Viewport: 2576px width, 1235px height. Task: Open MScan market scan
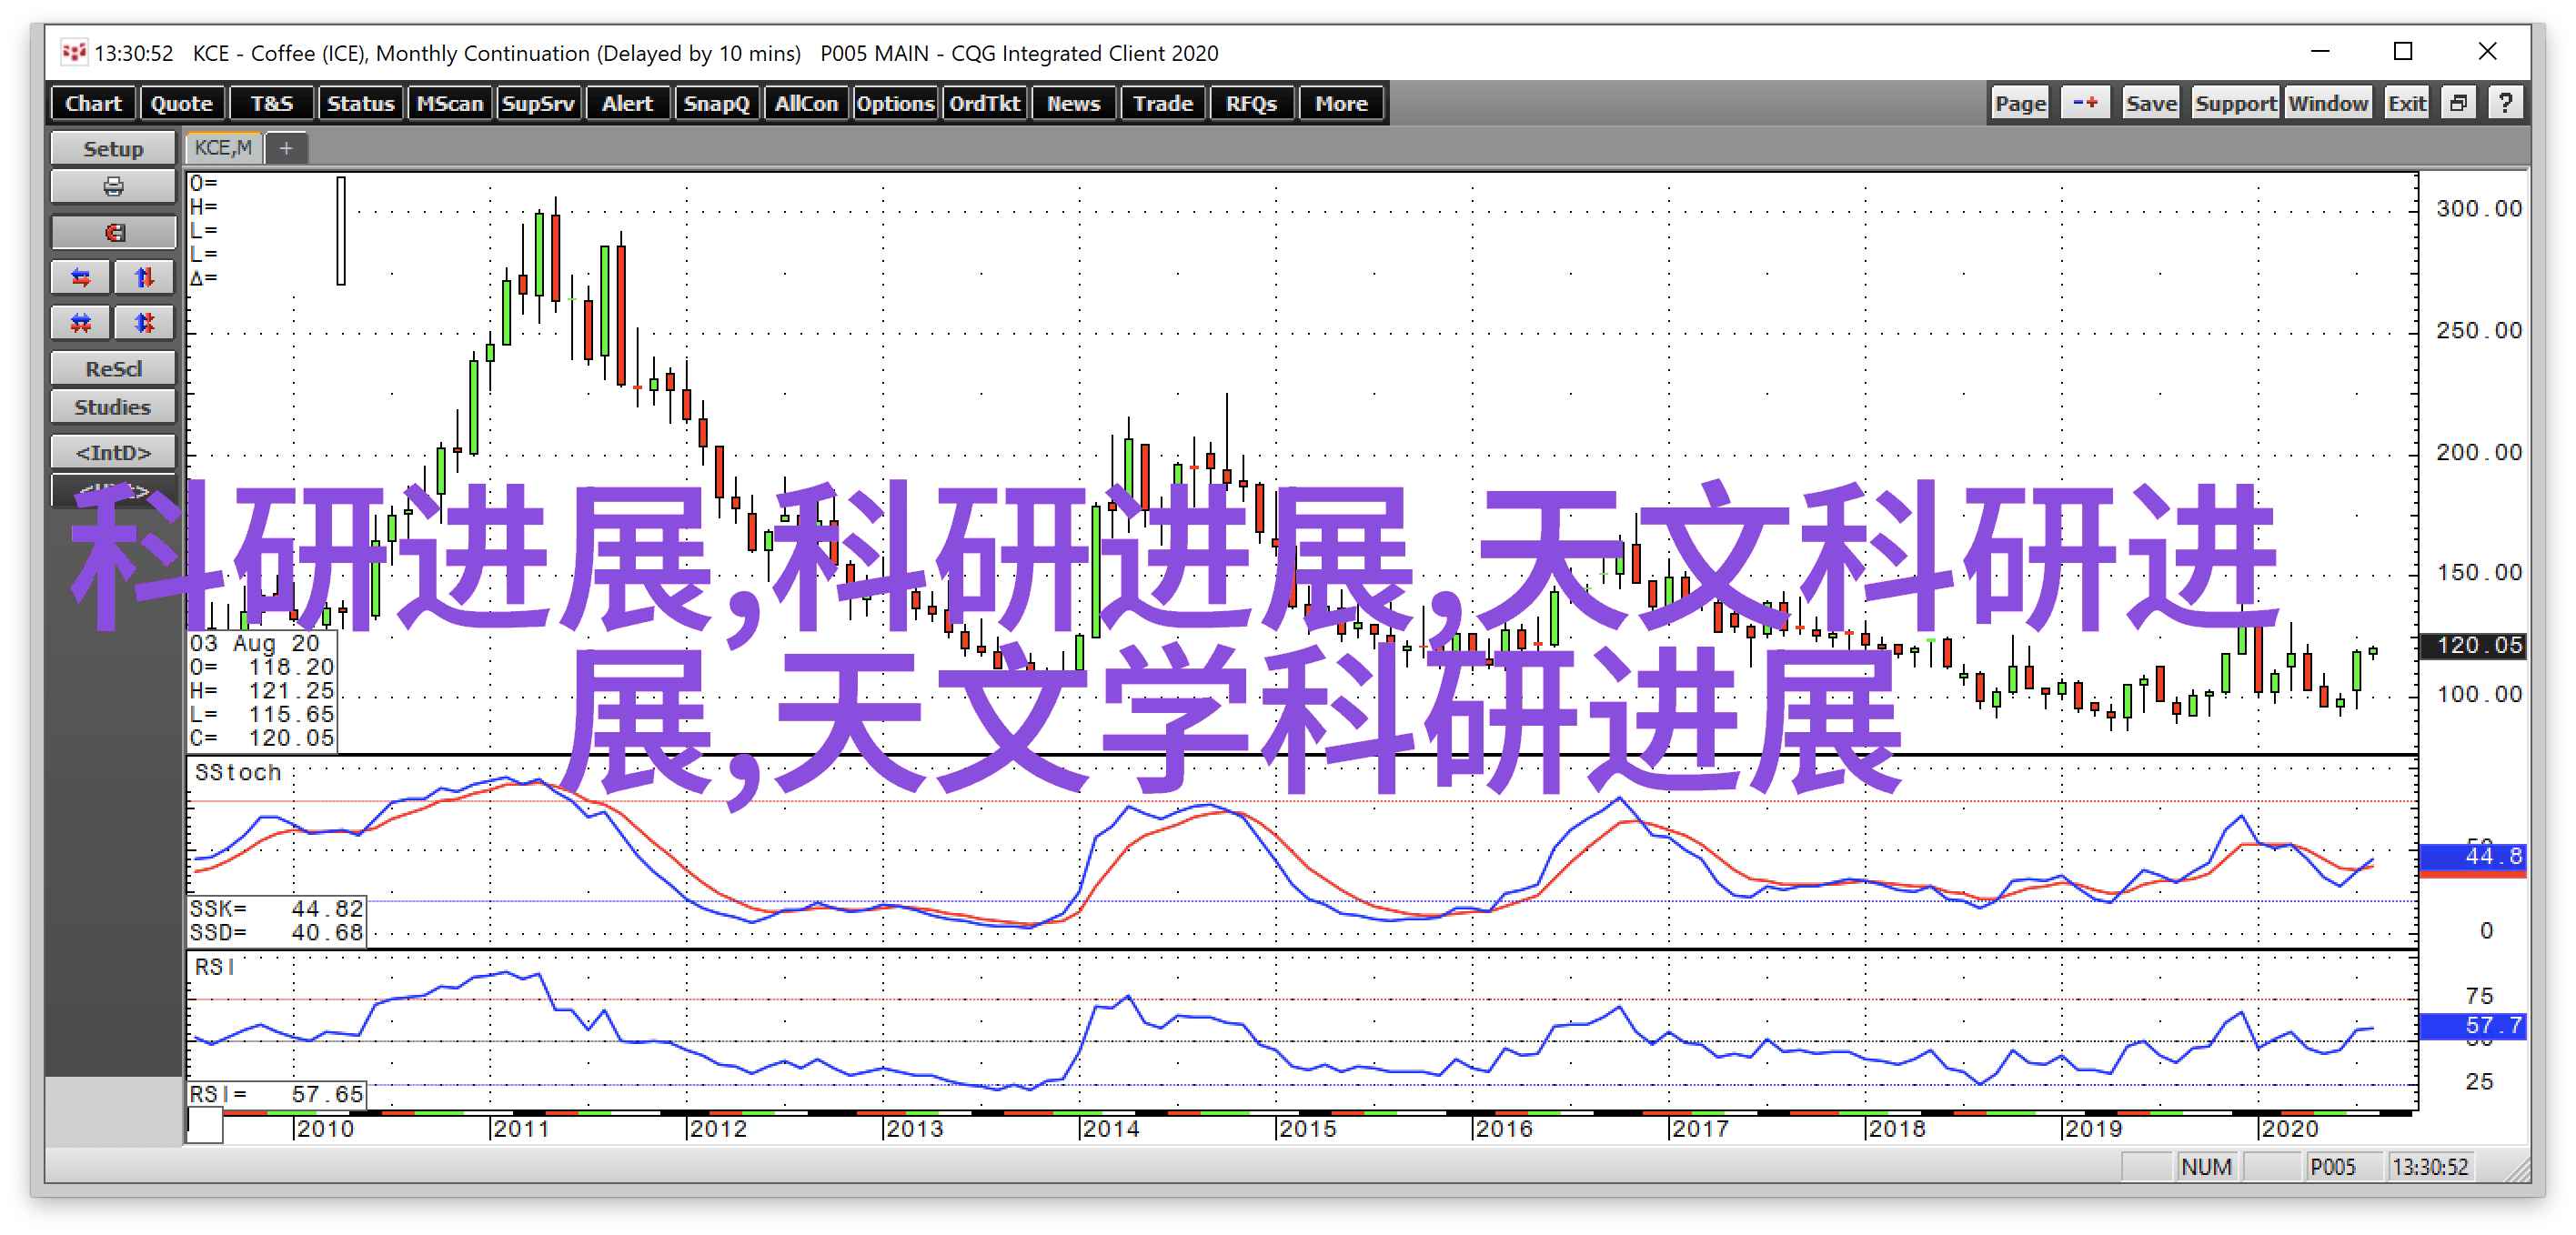(x=449, y=103)
